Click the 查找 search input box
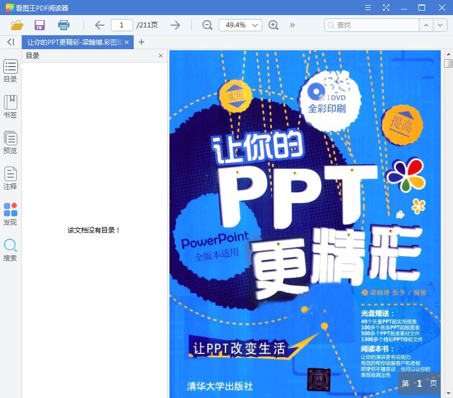453x398 pixels. click(372, 25)
